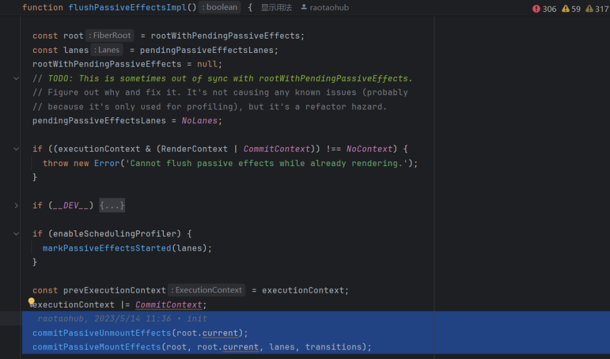Click the FiberRoot type inlay hint

click(110, 36)
